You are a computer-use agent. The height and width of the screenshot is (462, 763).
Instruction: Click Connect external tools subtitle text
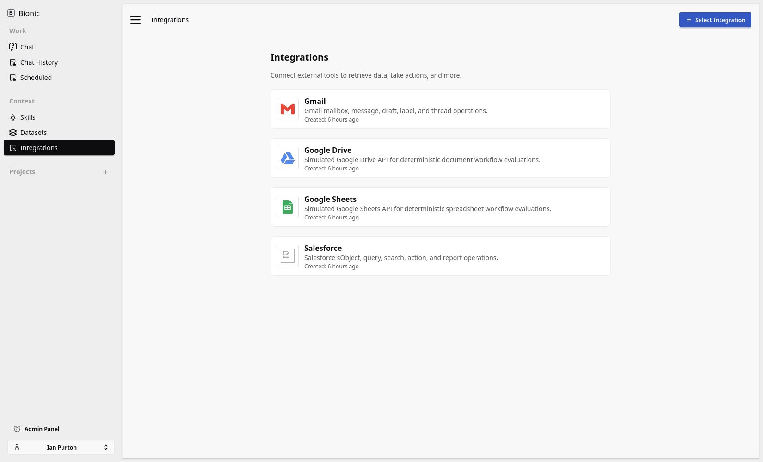pos(366,75)
